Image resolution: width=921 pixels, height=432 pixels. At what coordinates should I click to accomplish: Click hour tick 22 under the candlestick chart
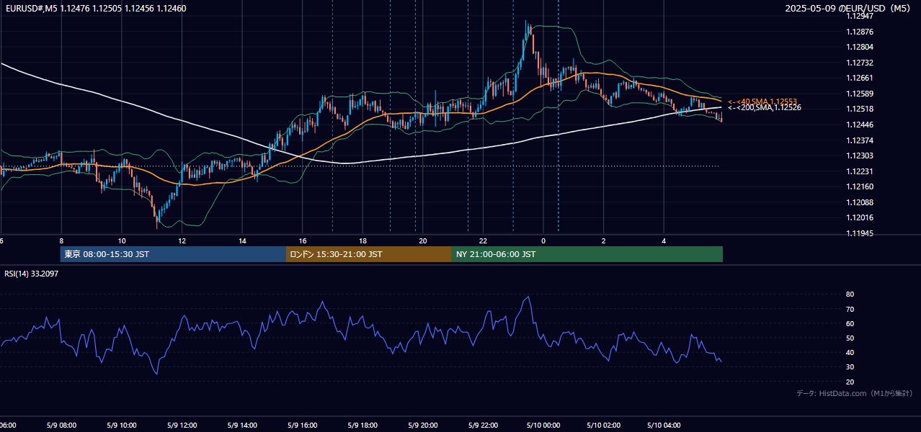point(484,241)
